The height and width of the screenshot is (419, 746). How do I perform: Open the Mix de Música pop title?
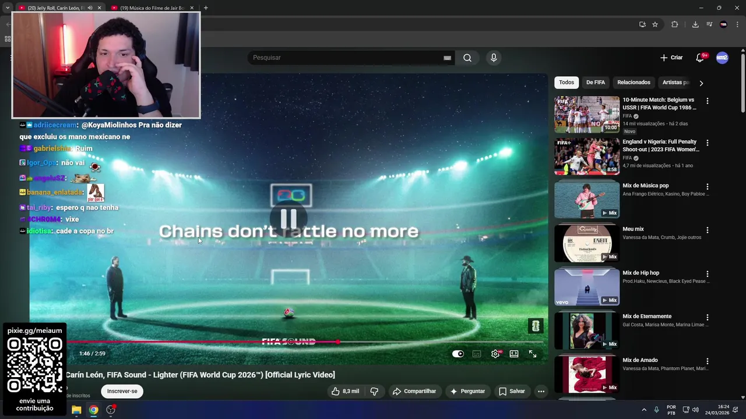(x=646, y=186)
